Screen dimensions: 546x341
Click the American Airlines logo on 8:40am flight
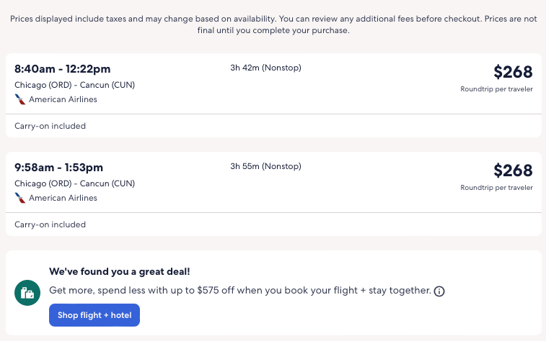(20, 99)
